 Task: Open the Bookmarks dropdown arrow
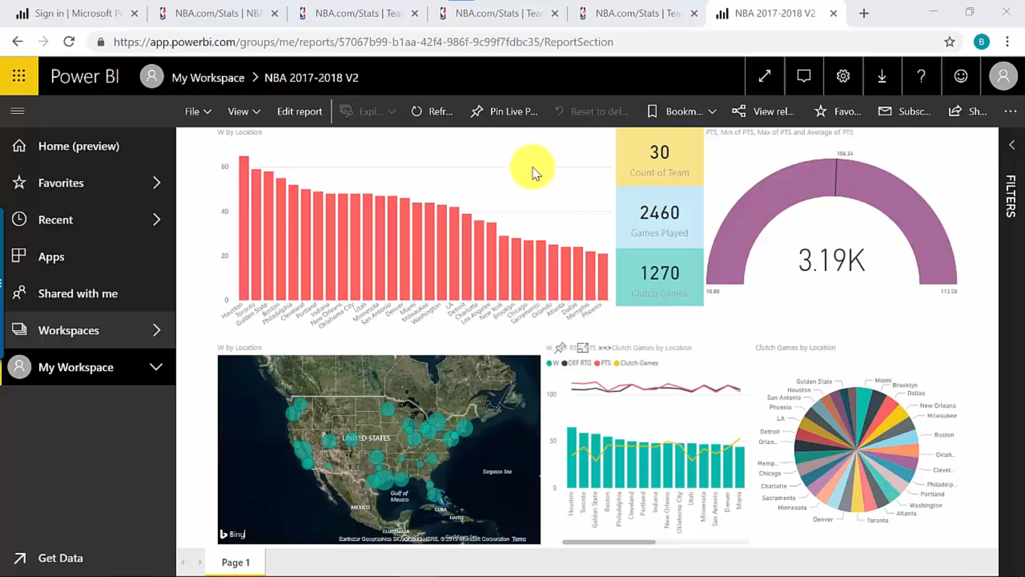712,112
